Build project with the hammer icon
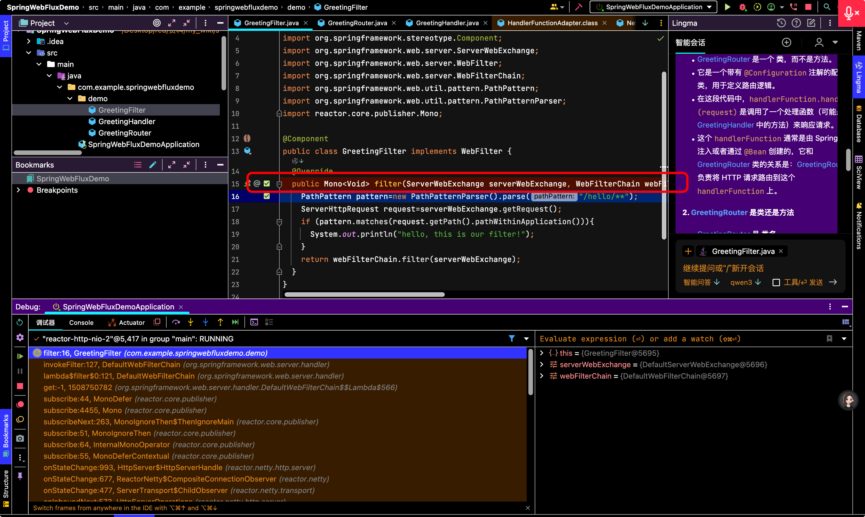Screen dimensions: 865x517 click(579, 7)
